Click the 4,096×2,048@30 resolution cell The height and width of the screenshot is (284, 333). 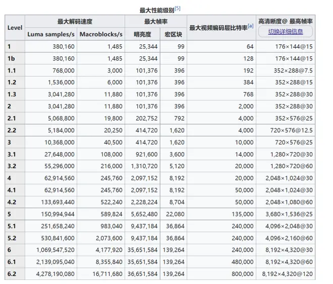point(286,226)
